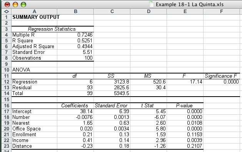Screen dimensions: 242x152
Task: Click the SS column heading cell
Action: [x=112, y=76]
